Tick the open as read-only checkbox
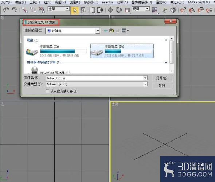 click(47, 91)
